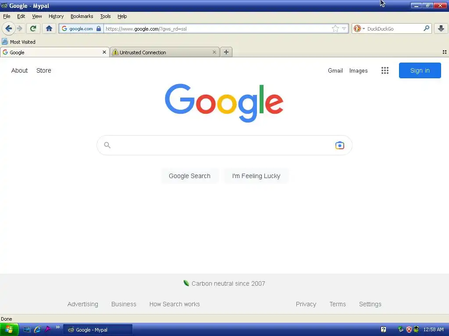
Task: Open the Google apps grid icon
Action: coord(385,70)
